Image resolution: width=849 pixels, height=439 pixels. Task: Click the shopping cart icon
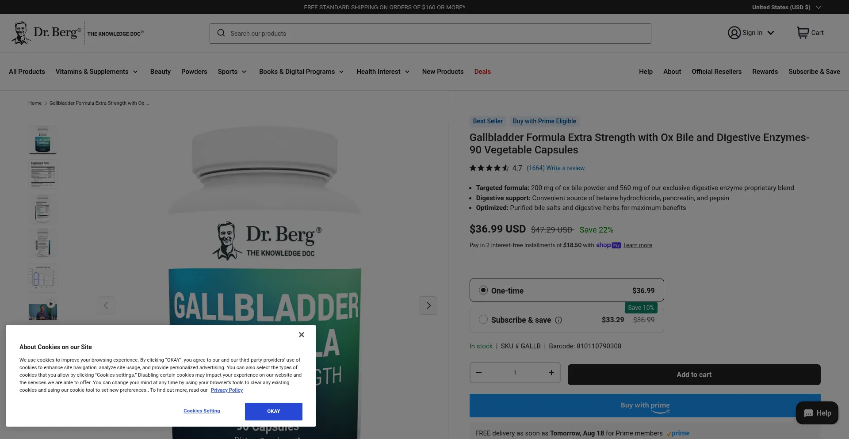point(803,33)
